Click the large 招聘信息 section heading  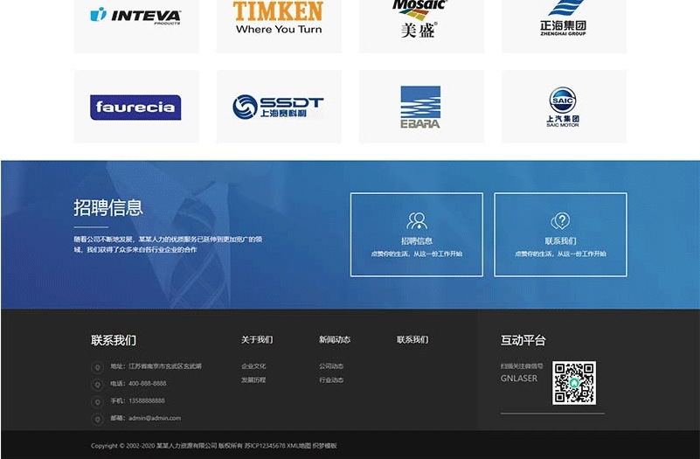[108, 208]
